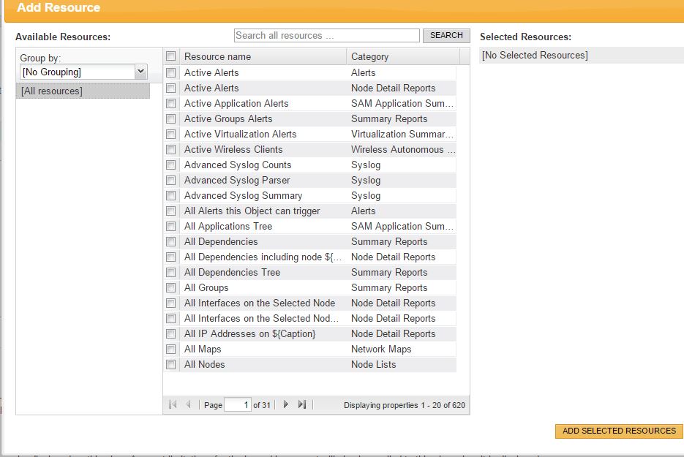Check Active Wireless Clients checkbox

(x=171, y=150)
